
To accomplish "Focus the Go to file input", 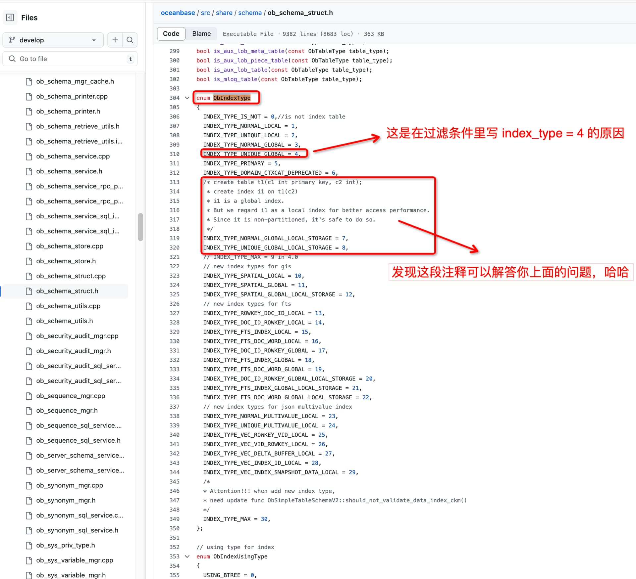I will coord(70,59).
